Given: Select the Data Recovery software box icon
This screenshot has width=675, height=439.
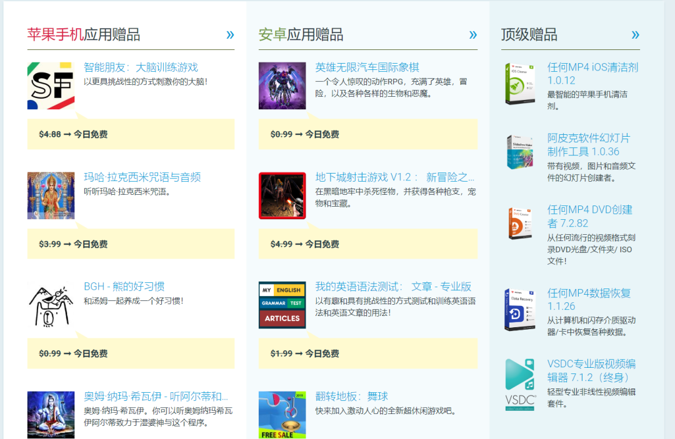Looking at the screenshot, I should click(x=520, y=310).
